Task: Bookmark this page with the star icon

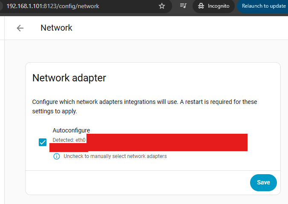Action: [x=162, y=6]
